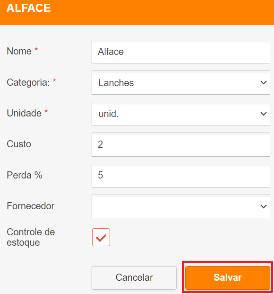Viewport: 274px width, 294px height.
Task: Click the Fornecedor label text
Action: click(x=31, y=206)
